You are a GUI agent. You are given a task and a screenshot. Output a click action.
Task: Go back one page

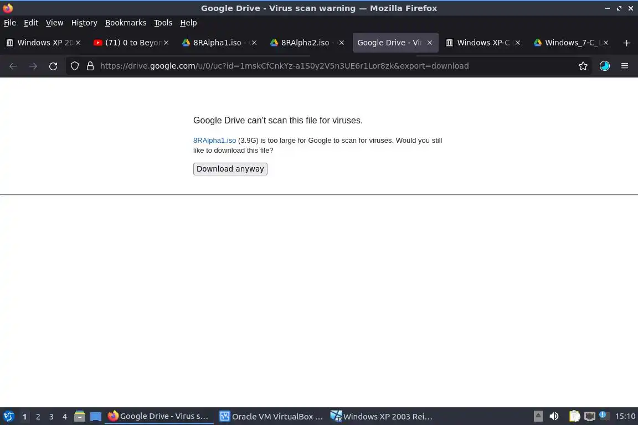[13, 66]
